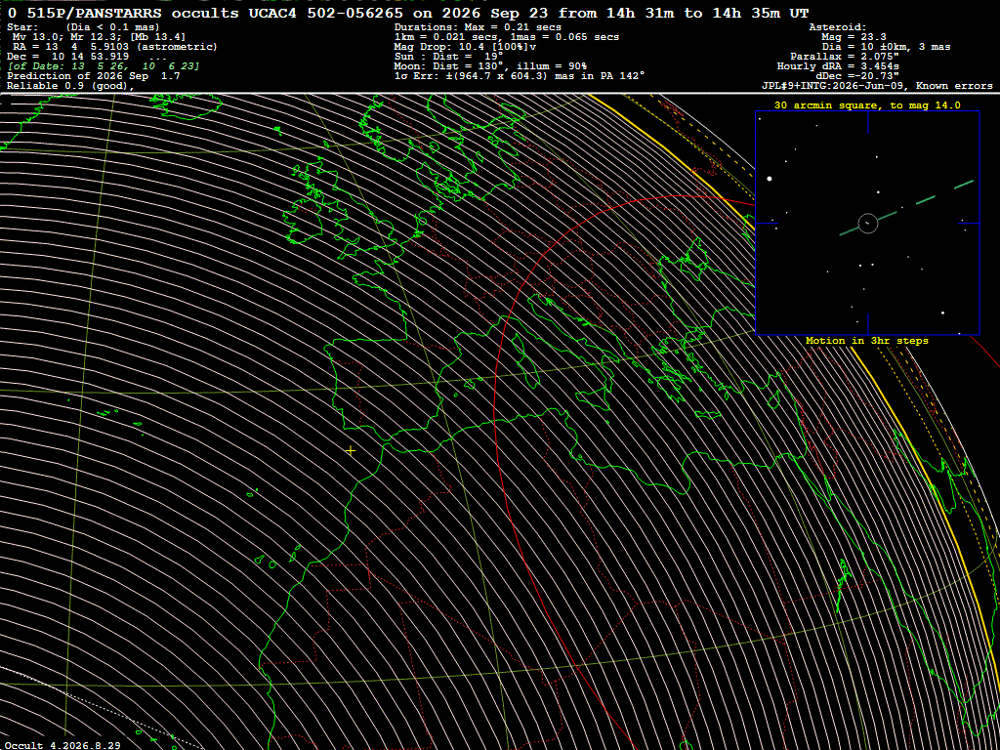The height and width of the screenshot is (750, 1000).
Task: Click the "30 arcmin square, to mag 14.0" label
Action: point(867,105)
